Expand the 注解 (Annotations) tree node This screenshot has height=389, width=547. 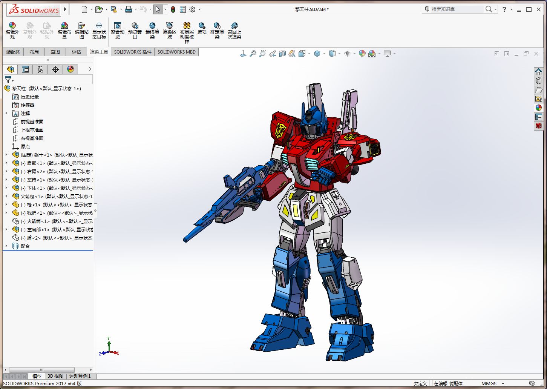pos(6,113)
